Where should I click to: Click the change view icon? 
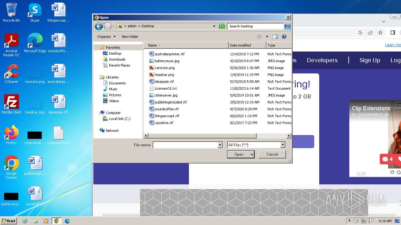coord(259,37)
